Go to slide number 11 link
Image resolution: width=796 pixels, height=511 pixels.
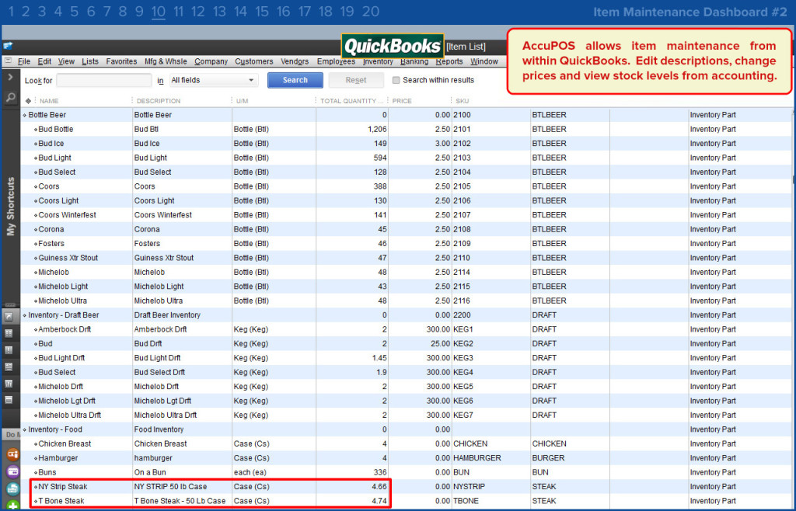pos(178,11)
